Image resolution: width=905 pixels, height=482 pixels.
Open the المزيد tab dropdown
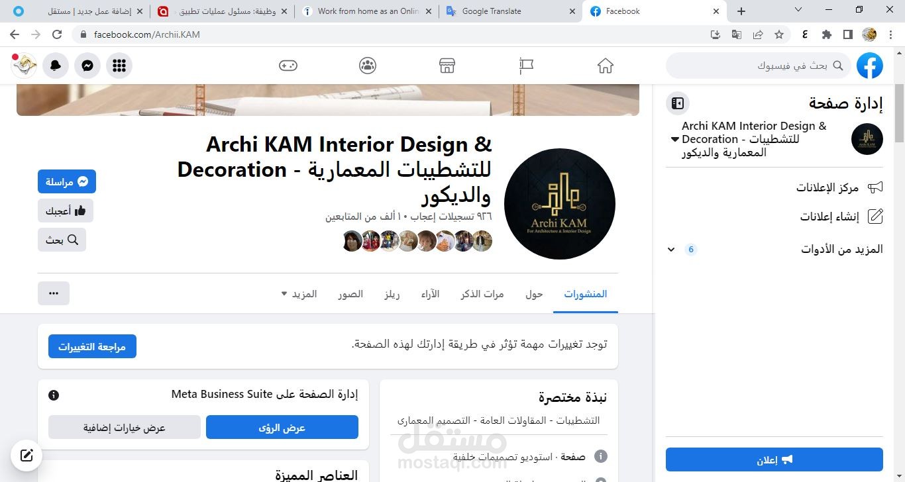tap(299, 294)
